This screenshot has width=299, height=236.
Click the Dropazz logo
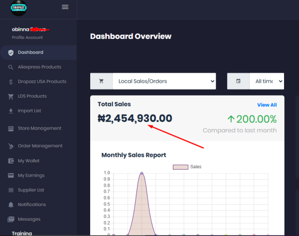pos(18,8)
